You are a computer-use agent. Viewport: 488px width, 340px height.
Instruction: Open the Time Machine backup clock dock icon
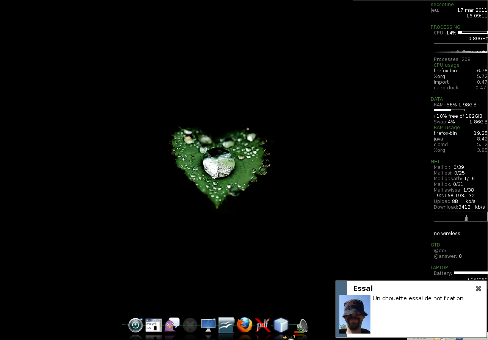pos(135,325)
